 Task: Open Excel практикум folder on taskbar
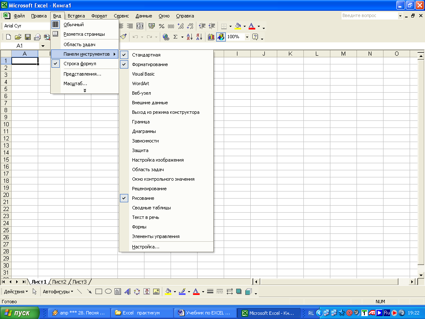click(x=142, y=313)
